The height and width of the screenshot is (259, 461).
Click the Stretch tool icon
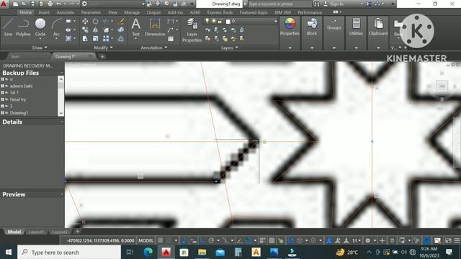click(85, 38)
